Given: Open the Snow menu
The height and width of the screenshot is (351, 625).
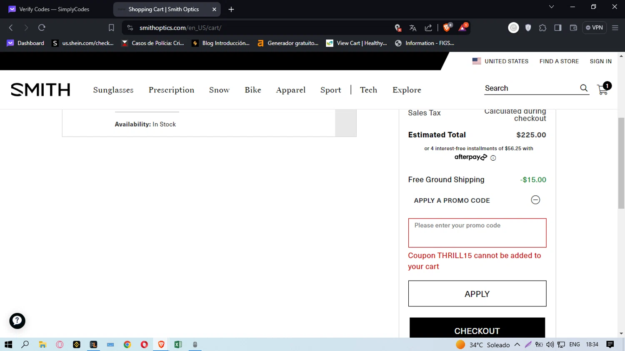Looking at the screenshot, I should (x=219, y=90).
